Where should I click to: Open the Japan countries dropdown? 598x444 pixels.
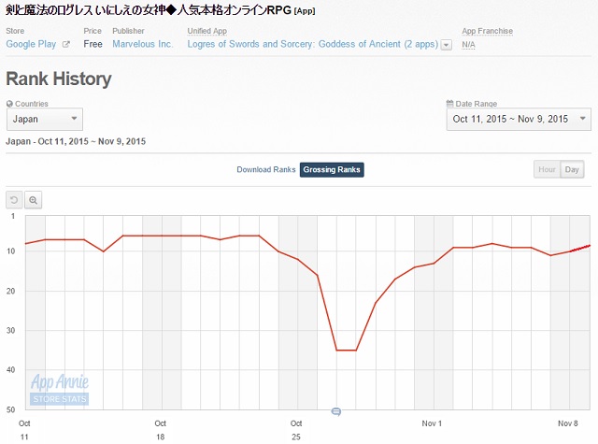click(x=45, y=119)
